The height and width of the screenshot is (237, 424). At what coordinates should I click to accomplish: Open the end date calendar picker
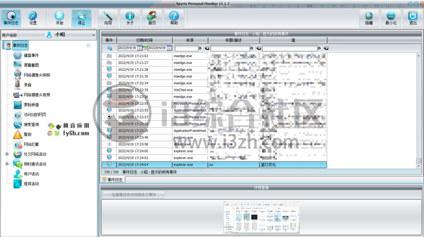pyautogui.click(x=170, y=48)
